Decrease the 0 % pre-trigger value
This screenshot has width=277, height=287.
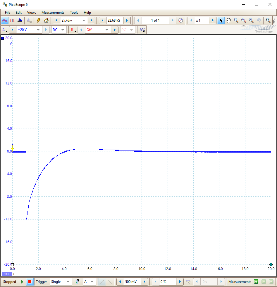(156, 281)
